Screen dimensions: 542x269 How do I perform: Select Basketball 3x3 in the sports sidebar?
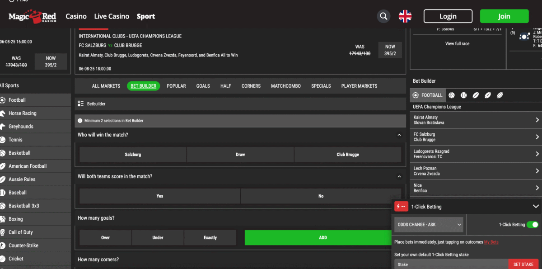click(x=35, y=206)
